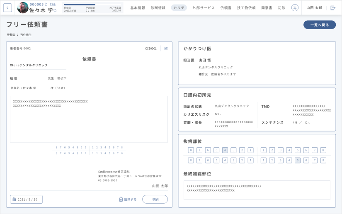Click the logout icon at top right
Screen dimensions: 342x214
coord(333,8)
